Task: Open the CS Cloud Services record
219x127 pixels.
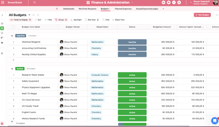Action: coord(31,100)
